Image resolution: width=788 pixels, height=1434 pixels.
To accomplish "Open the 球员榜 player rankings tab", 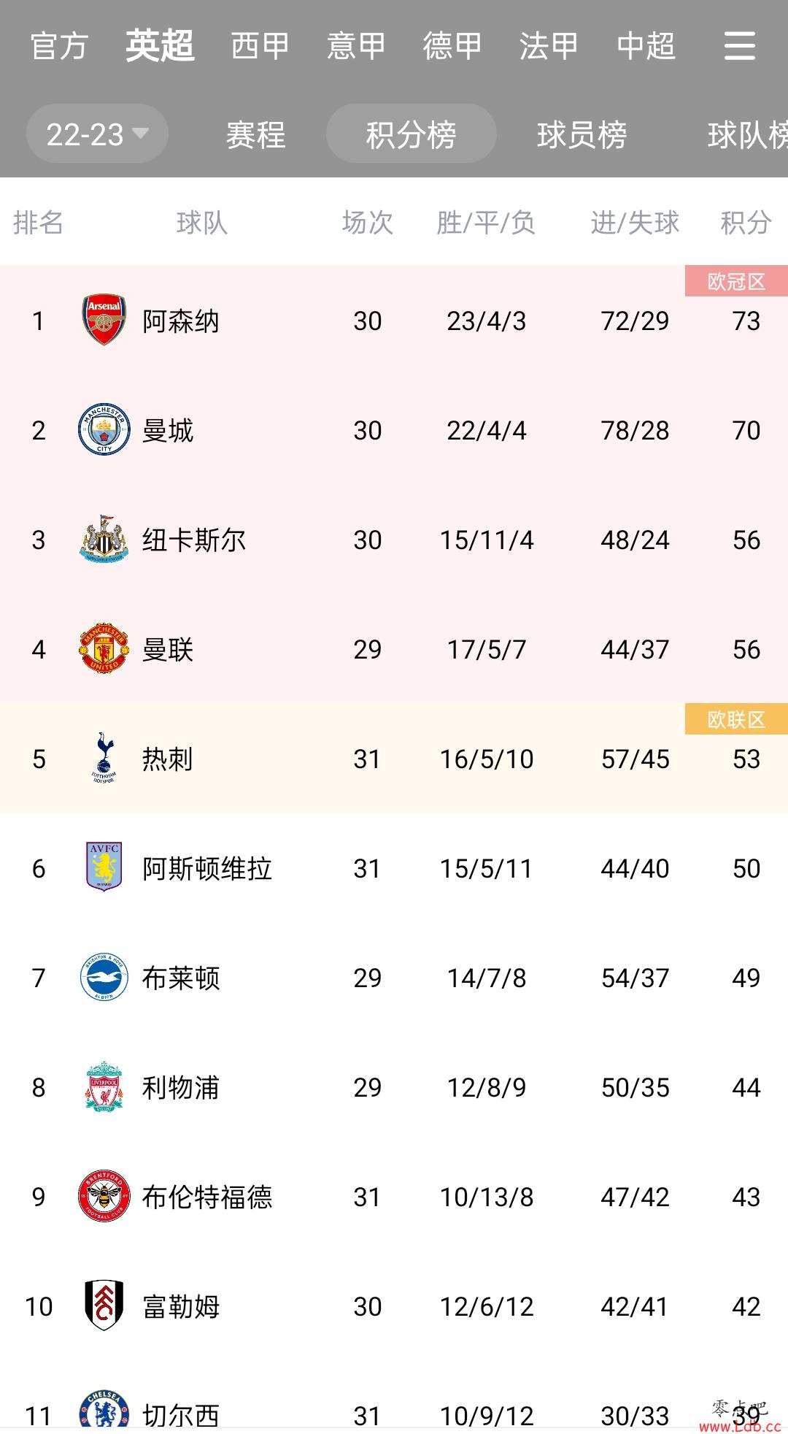I will [x=582, y=134].
